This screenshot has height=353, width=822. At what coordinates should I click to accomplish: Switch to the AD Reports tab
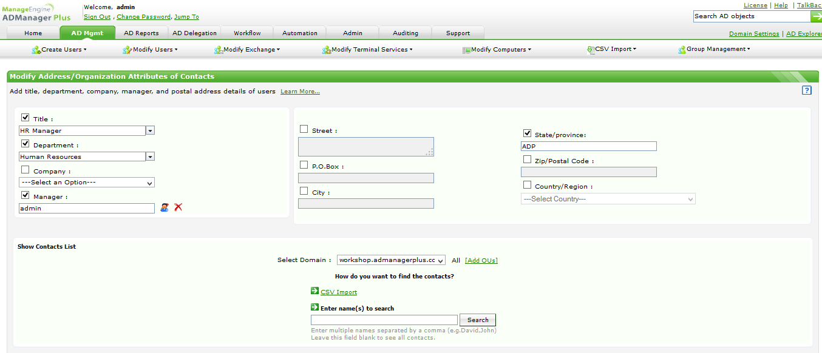141,33
